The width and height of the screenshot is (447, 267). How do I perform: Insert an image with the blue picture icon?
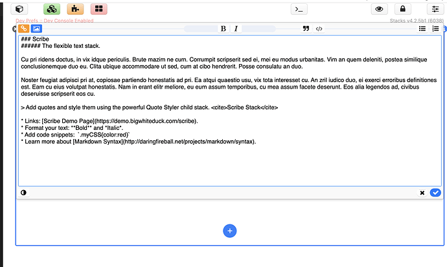(x=36, y=28)
